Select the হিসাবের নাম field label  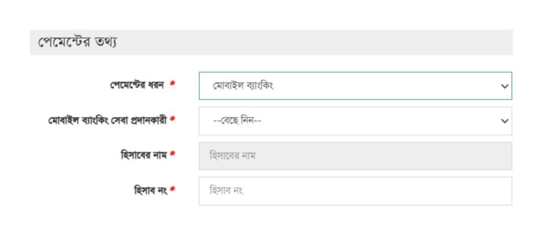[143, 155]
